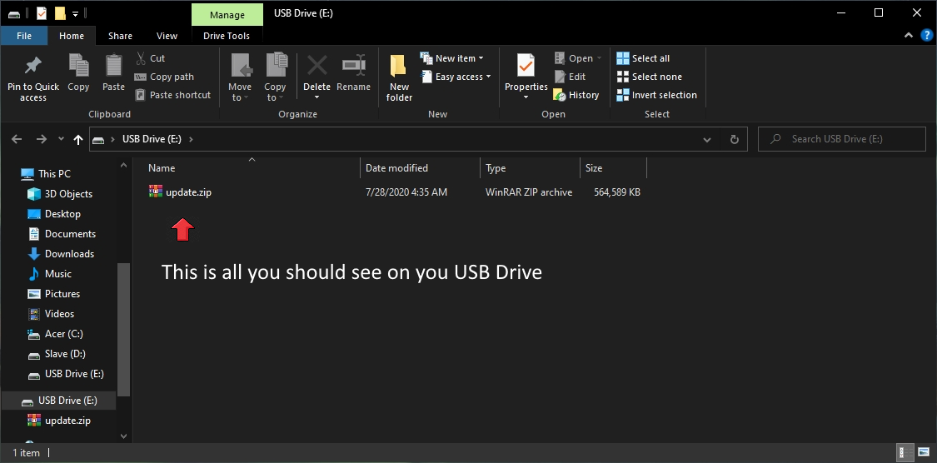The image size is (937, 463).
Task: Switch to the Share ribbon tab
Action: tap(120, 36)
